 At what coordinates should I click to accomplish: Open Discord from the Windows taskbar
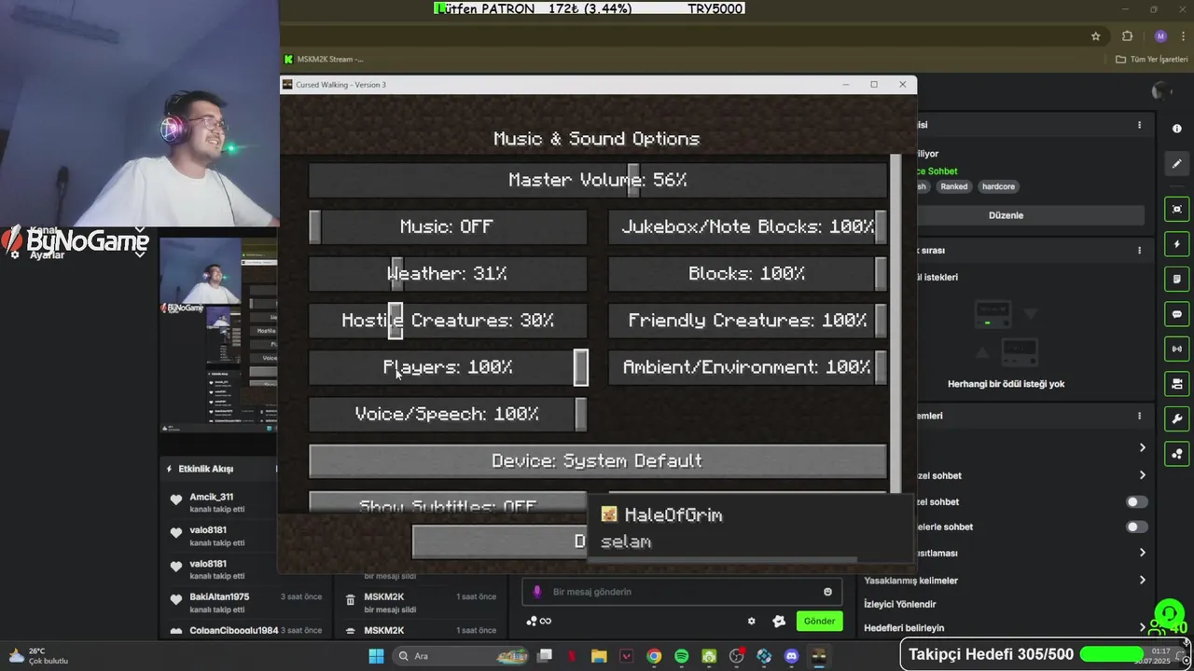click(791, 656)
